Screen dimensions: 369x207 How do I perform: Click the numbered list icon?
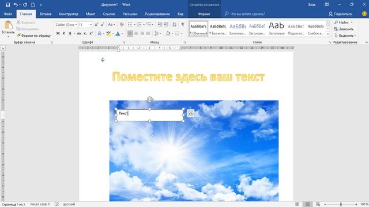coord(140,25)
